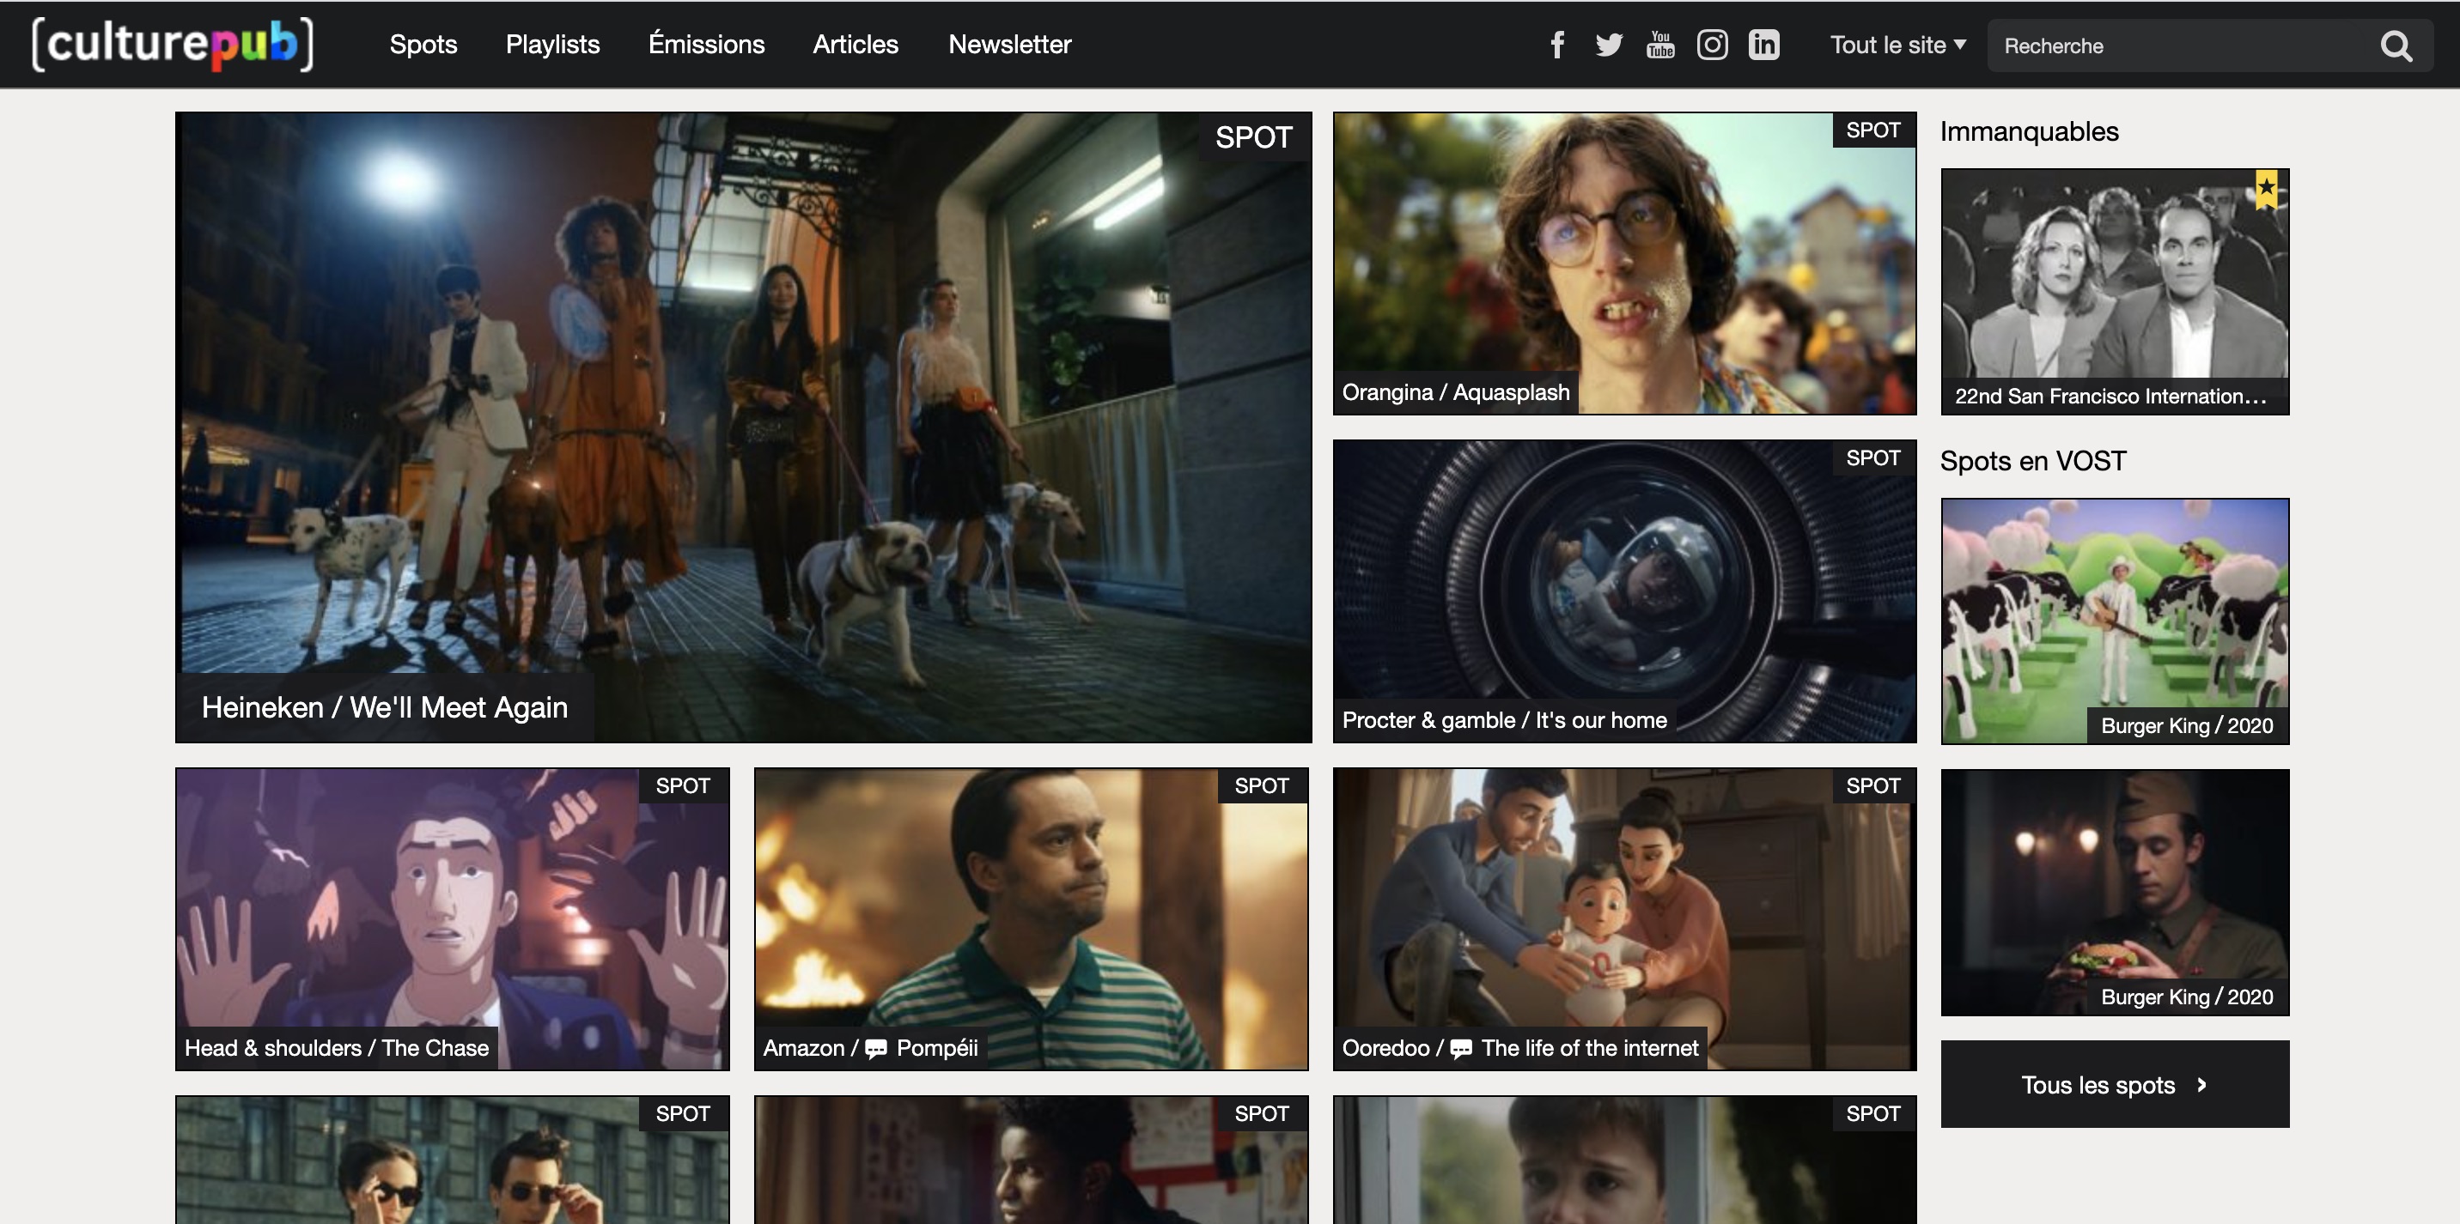Image resolution: width=2460 pixels, height=1224 pixels.
Task: Click the SPOT tag on Heineken video
Action: 1254,137
